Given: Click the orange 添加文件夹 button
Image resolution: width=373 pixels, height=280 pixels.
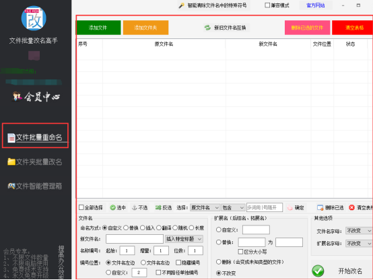Looking at the screenshot, I should pyautogui.click(x=145, y=28).
